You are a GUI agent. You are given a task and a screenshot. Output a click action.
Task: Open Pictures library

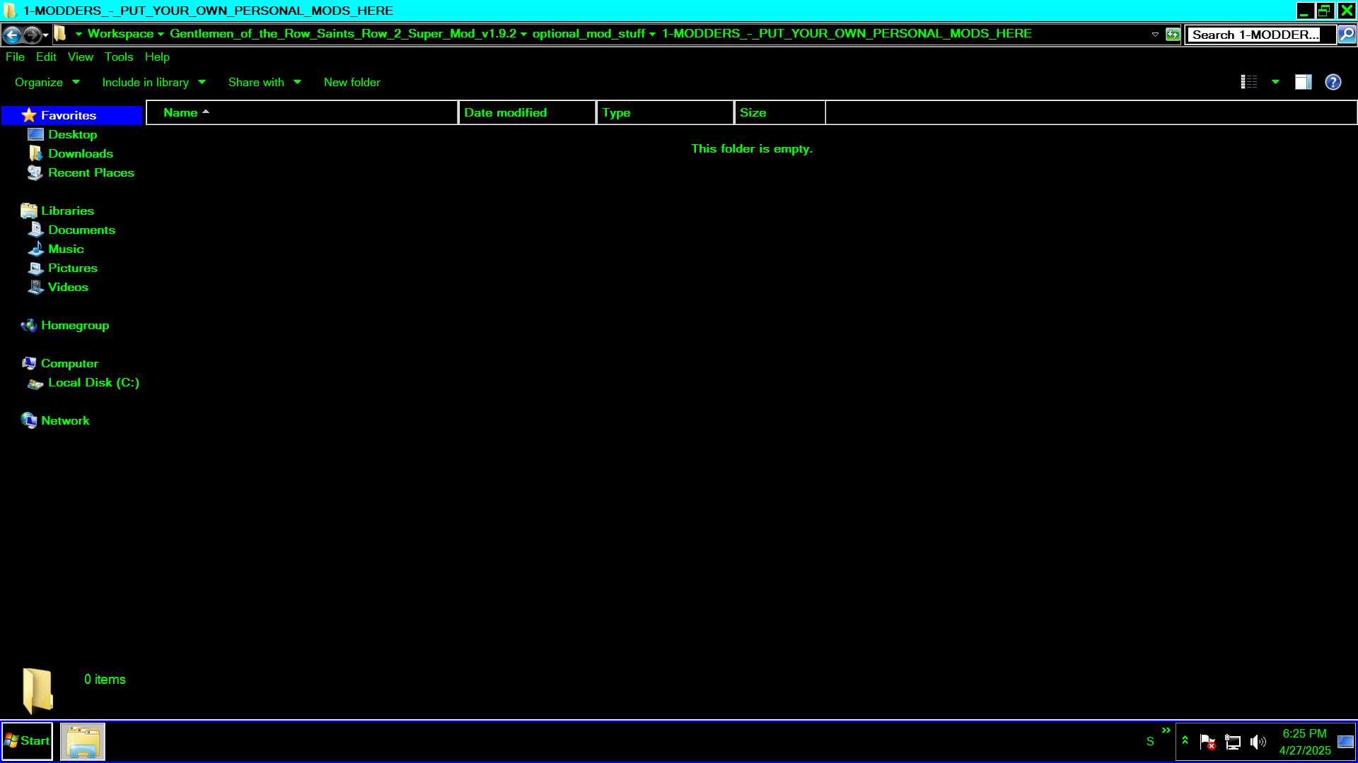[73, 268]
